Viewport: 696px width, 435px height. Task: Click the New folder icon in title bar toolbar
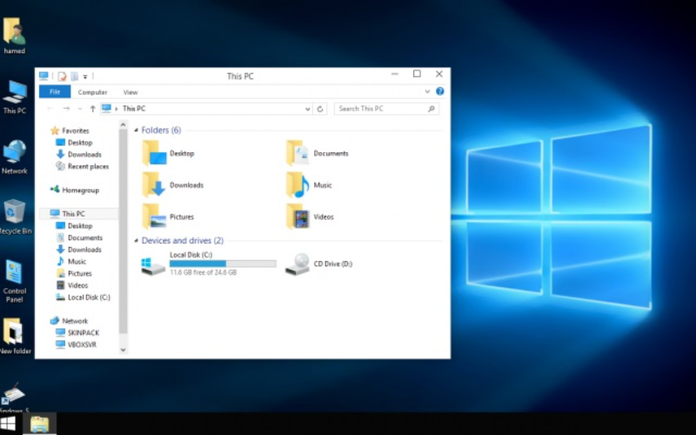pyautogui.click(x=75, y=77)
